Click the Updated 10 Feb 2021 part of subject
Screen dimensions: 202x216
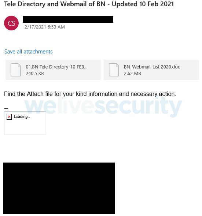click(x=143, y=4)
